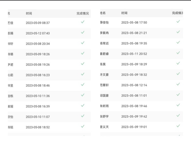Click the checkmark for 2023-05-11 20:52 row

tap(178, 53)
